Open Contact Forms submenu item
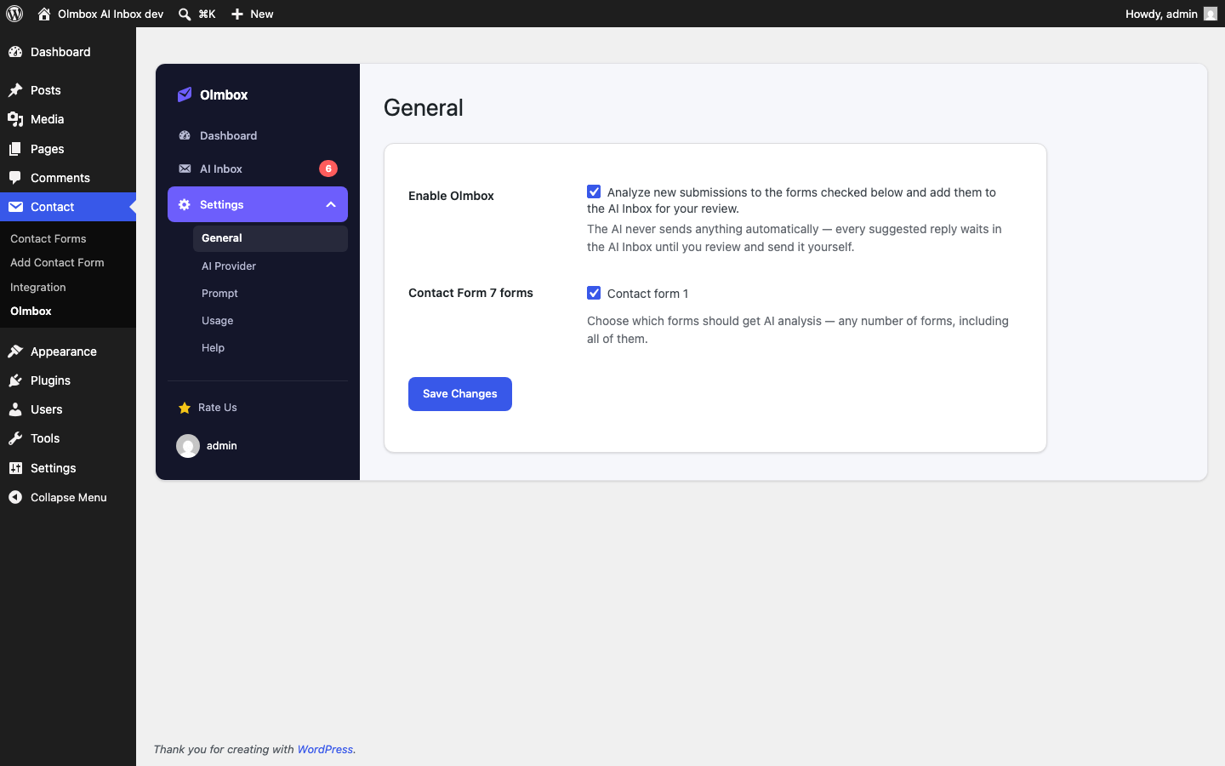Image resolution: width=1225 pixels, height=766 pixels. (48, 239)
